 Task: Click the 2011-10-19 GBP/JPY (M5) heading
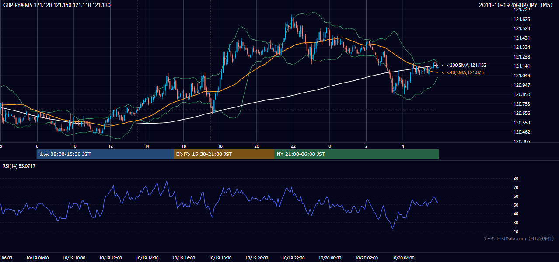(516, 5)
